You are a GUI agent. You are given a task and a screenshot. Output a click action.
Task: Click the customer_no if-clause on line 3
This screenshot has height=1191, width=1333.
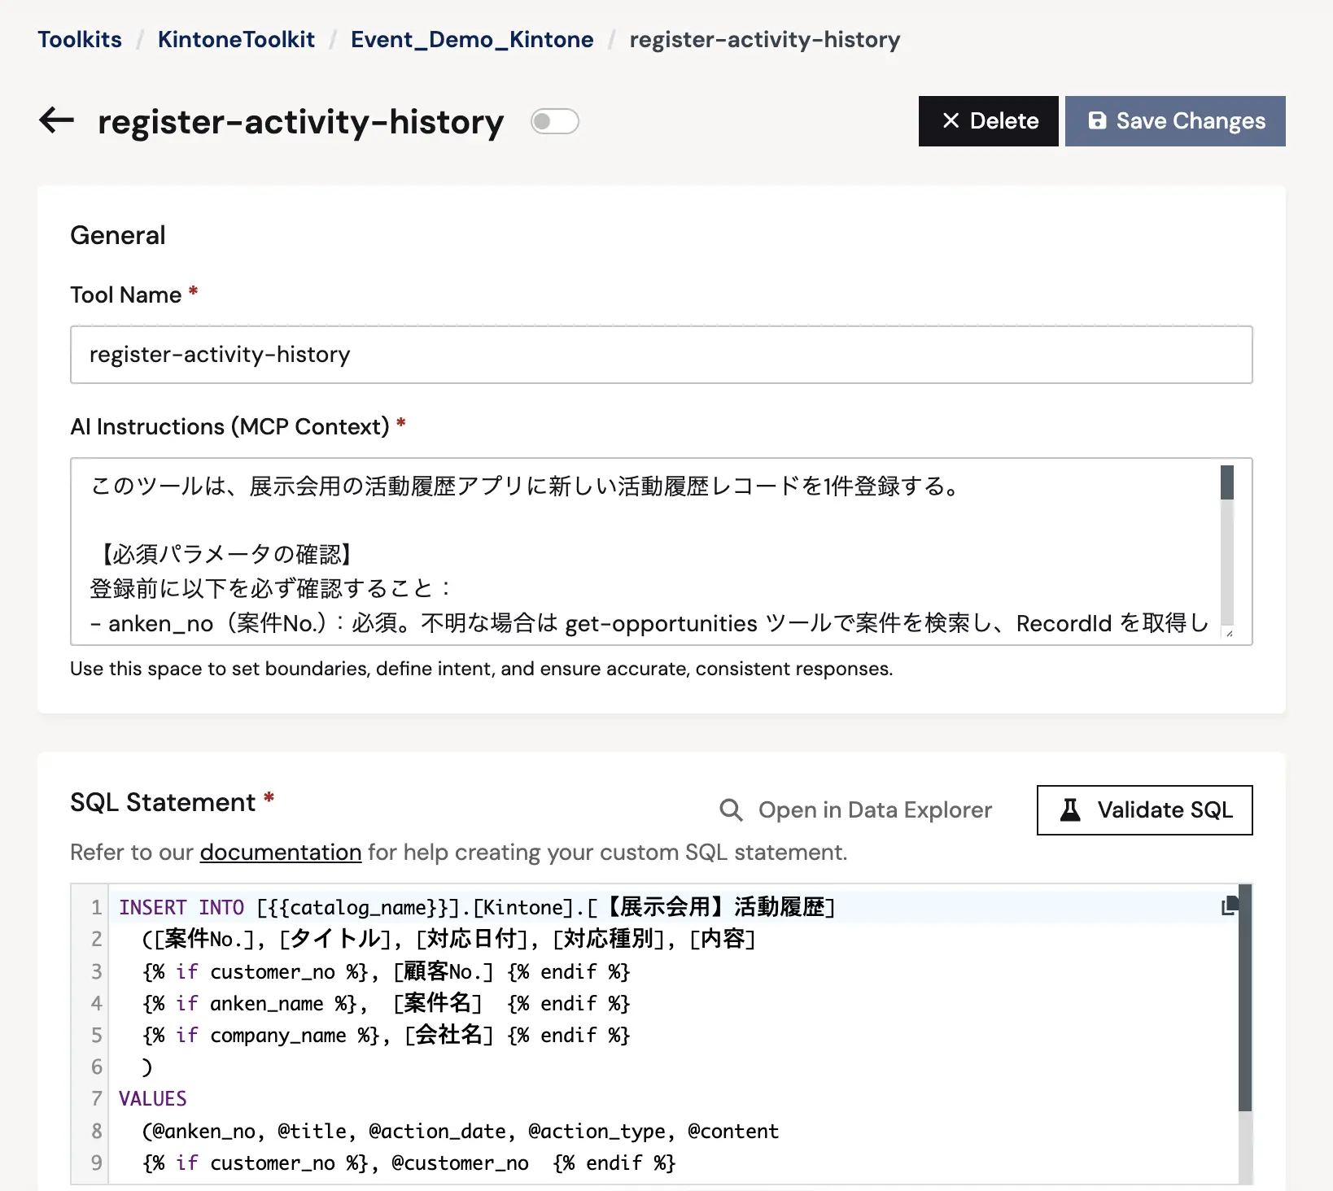click(387, 971)
